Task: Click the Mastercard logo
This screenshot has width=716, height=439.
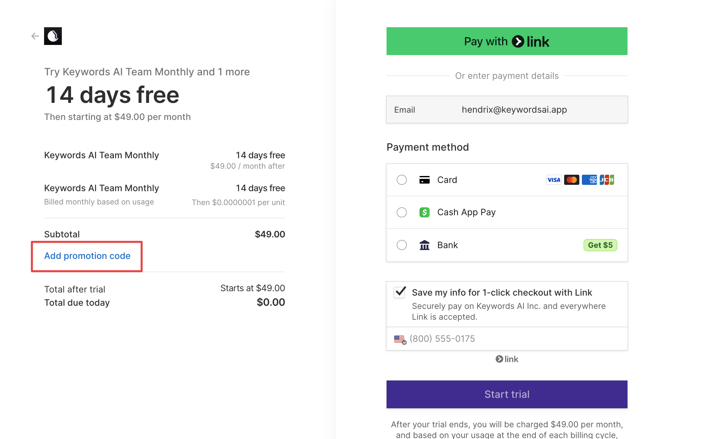Action: [571, 180]
